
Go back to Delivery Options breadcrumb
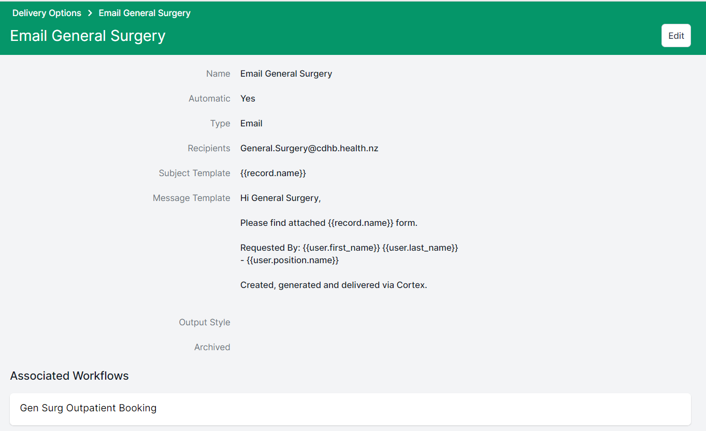(x=47, y=13)
